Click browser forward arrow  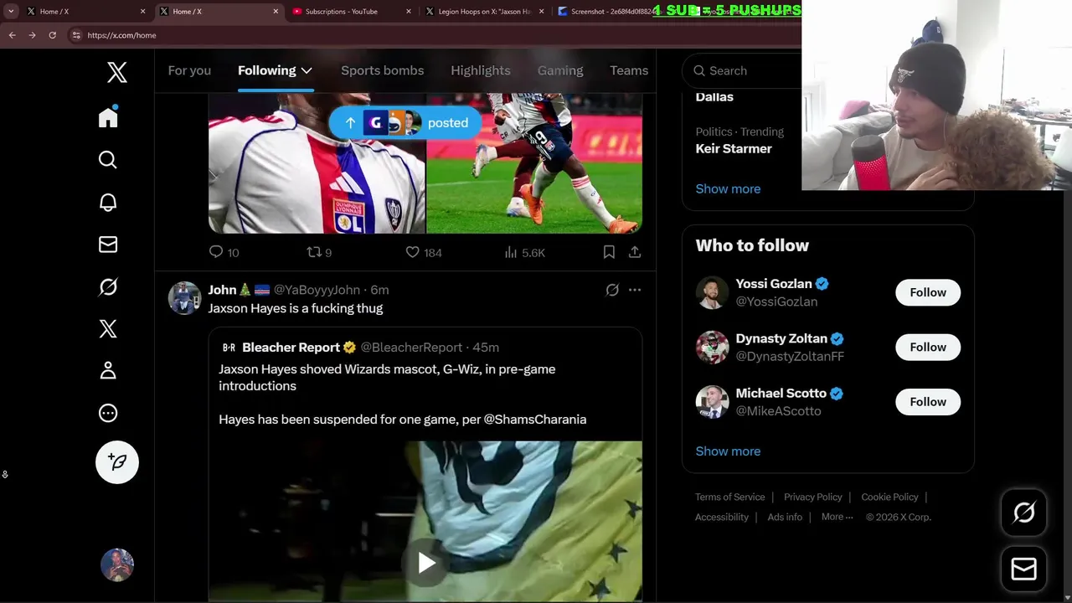(x=32, y=35)
